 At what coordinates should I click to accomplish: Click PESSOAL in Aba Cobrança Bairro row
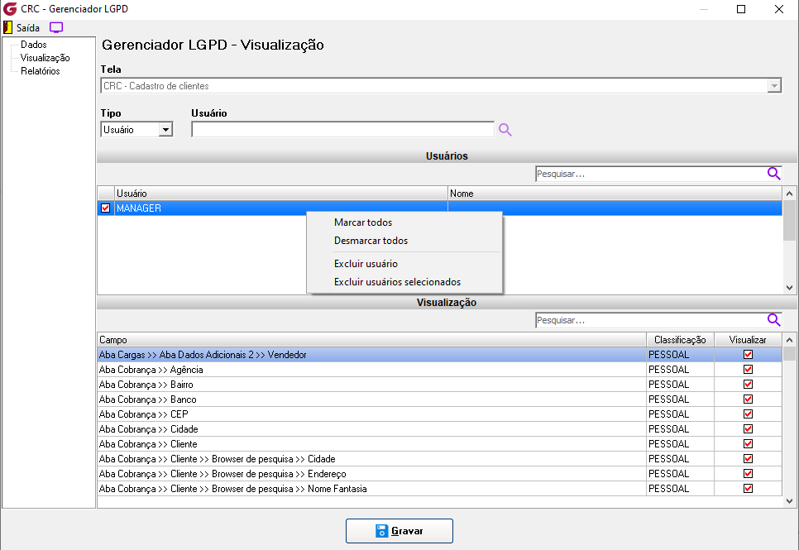[x=668, y=385]
